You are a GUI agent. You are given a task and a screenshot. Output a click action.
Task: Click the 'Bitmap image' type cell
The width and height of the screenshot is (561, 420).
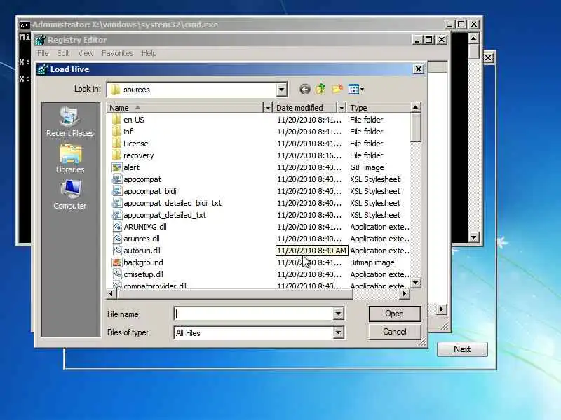(372, 262)
